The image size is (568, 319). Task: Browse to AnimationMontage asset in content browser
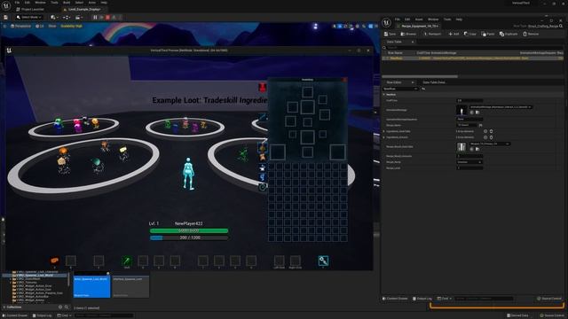coord(477,113)
